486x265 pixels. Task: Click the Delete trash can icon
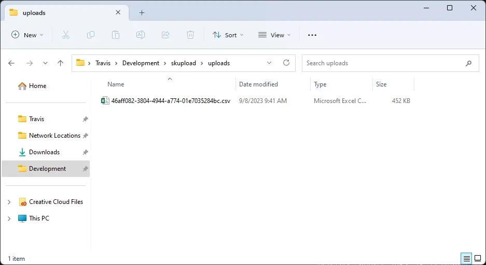click(x=190, y=35)
